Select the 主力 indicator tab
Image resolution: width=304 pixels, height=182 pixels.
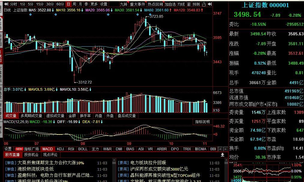click(x=95, y=149)
